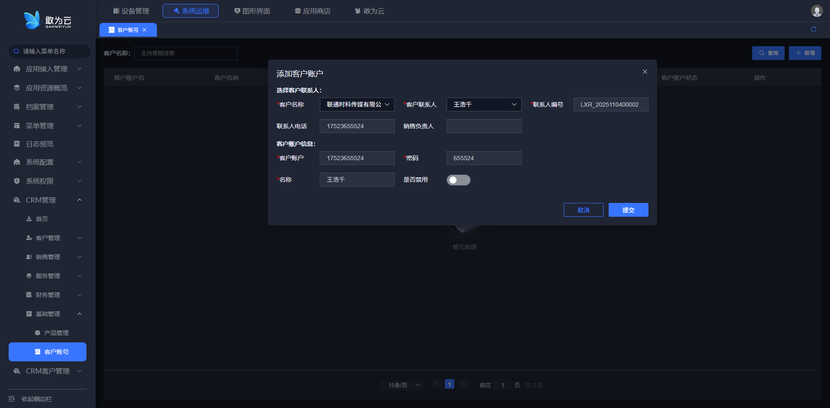Open 日志预览 from the sidebar
The image size is (830, 408).
click(40, 144)
